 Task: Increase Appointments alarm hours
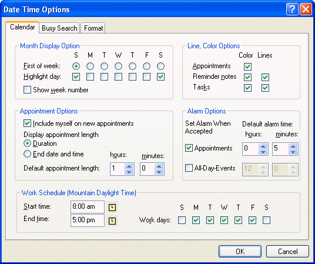point(263,146)
